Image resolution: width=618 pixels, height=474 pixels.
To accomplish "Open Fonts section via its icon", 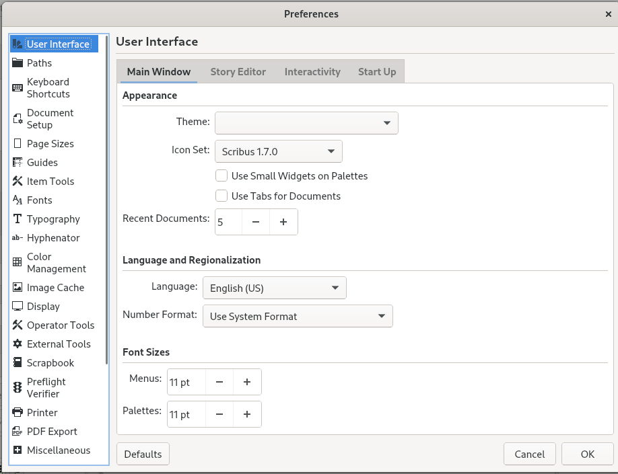I will click(x=18, y=200).
